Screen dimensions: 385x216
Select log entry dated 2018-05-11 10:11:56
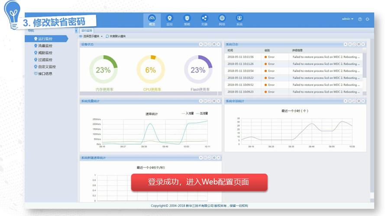[294, 57]
